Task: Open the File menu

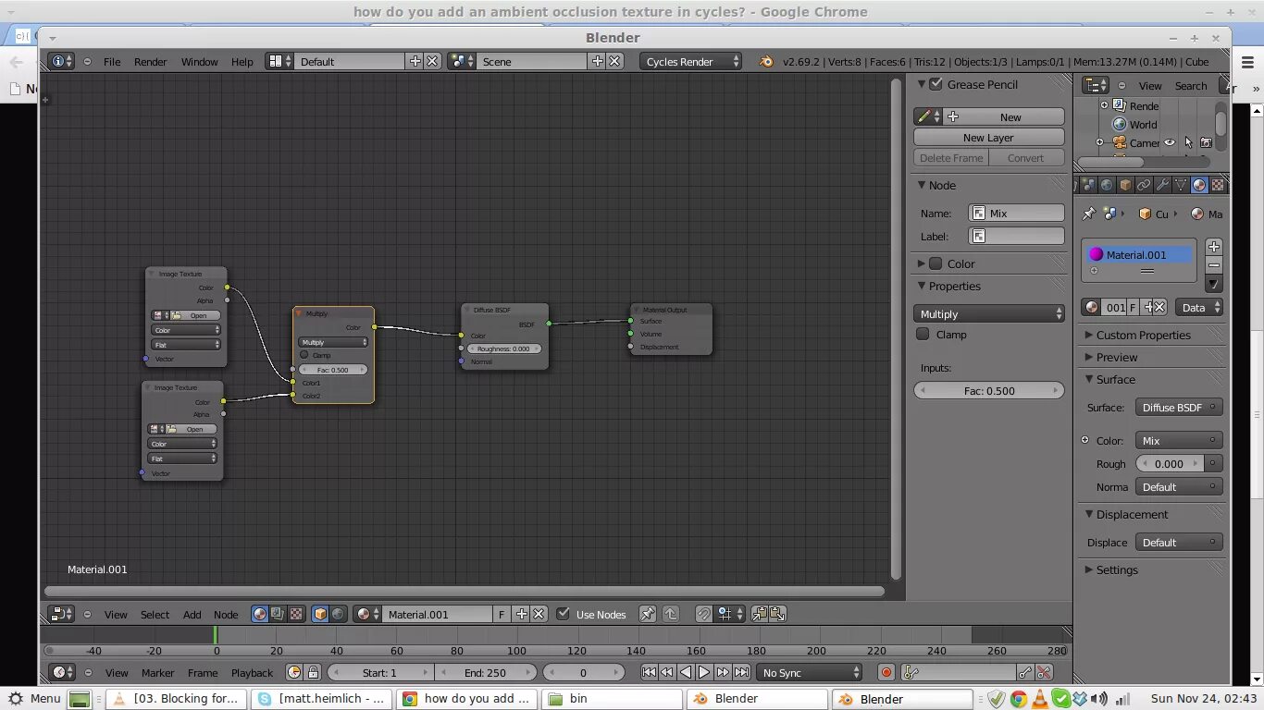Action: click(112, 61)
